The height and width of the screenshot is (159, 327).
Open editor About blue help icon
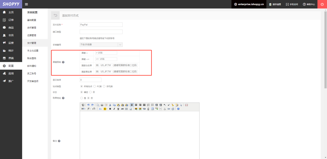(x=178, y=109)
